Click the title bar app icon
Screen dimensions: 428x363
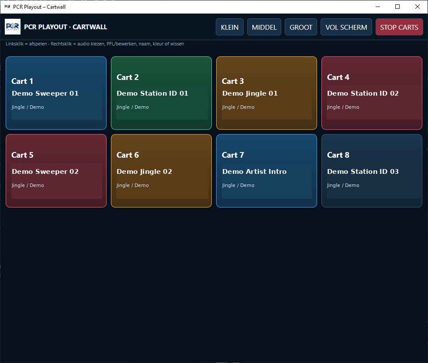[x=7, y=7]
